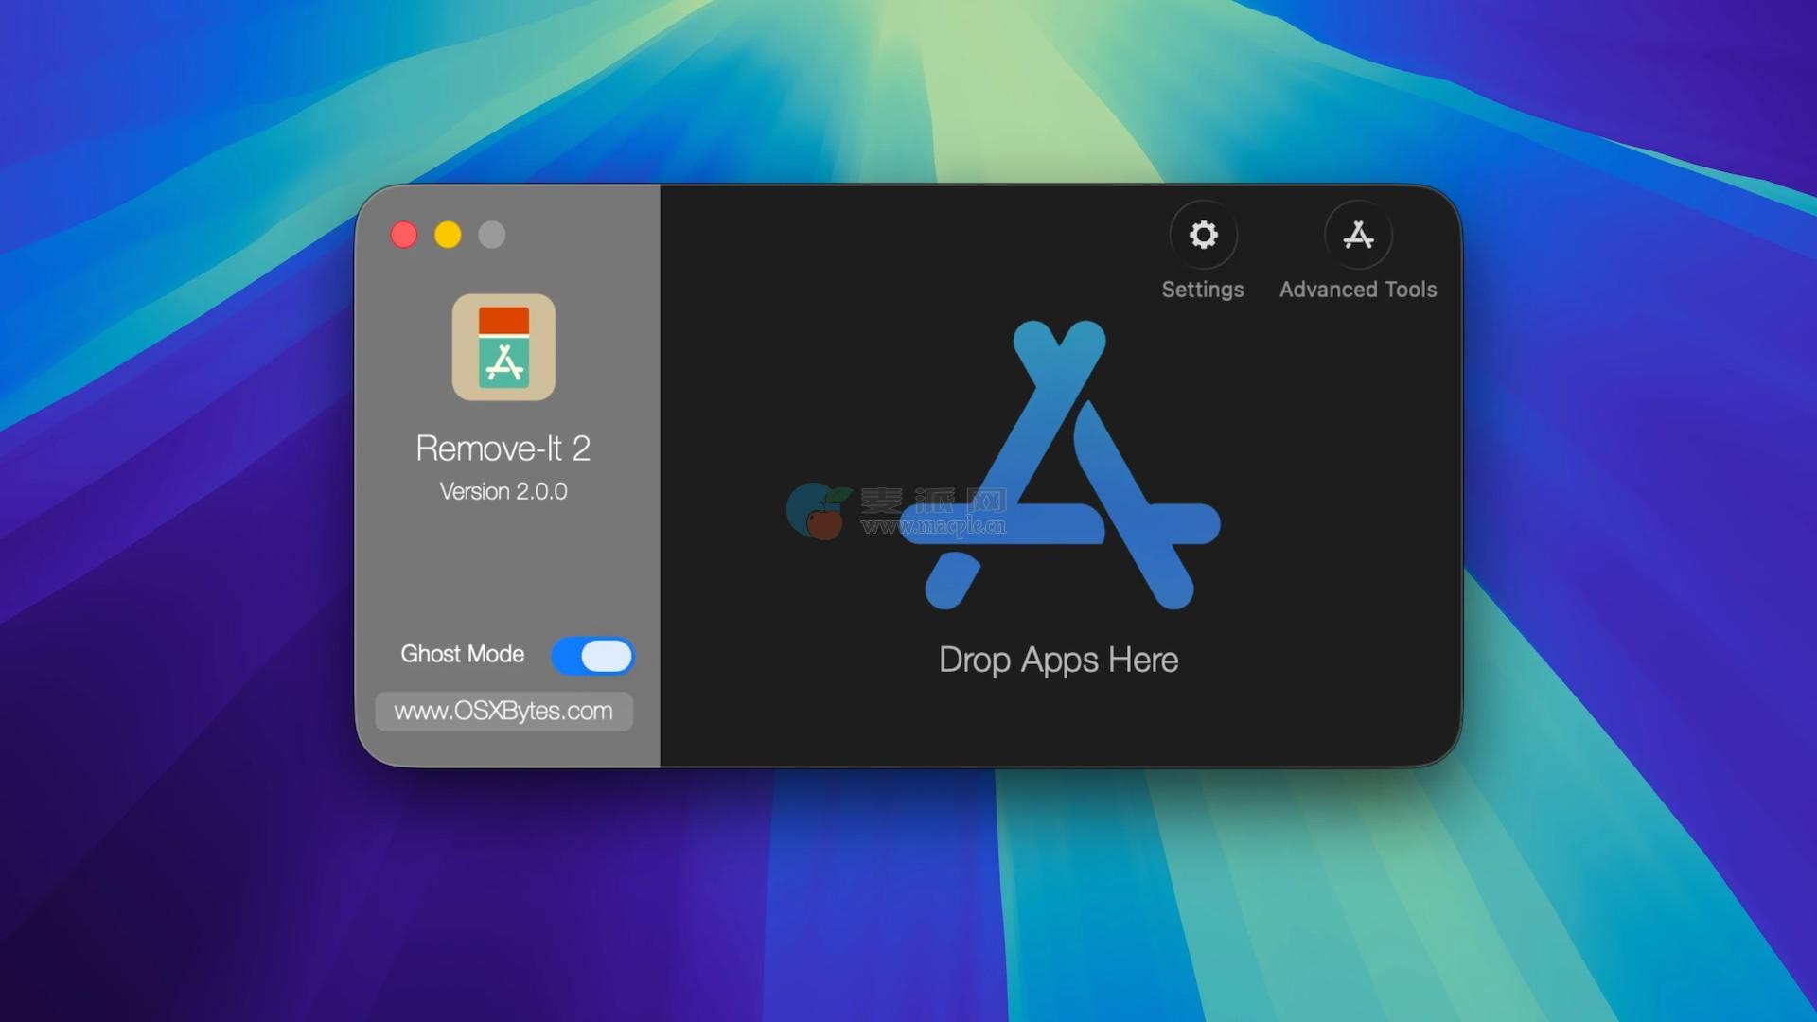Disable the Ghost Mode switch
Viewport: 1817px width, 1022px height.
(592, 656)
